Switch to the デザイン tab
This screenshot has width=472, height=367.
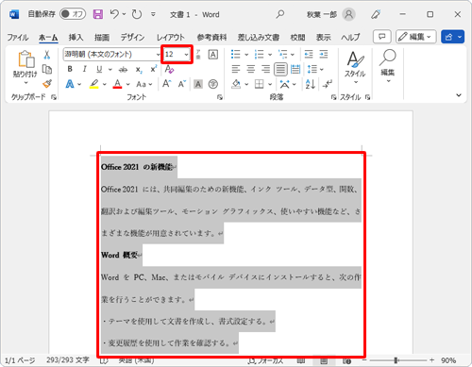(132, 37)
